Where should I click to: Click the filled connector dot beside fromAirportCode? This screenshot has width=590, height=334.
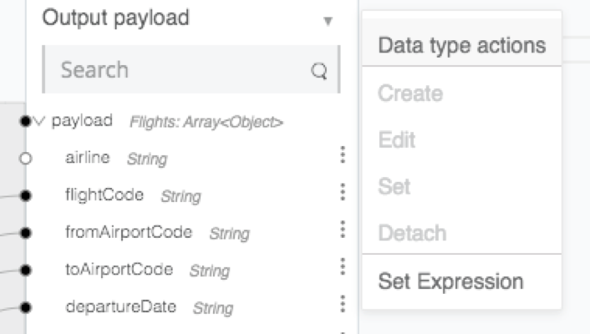[x=26, y=233]
